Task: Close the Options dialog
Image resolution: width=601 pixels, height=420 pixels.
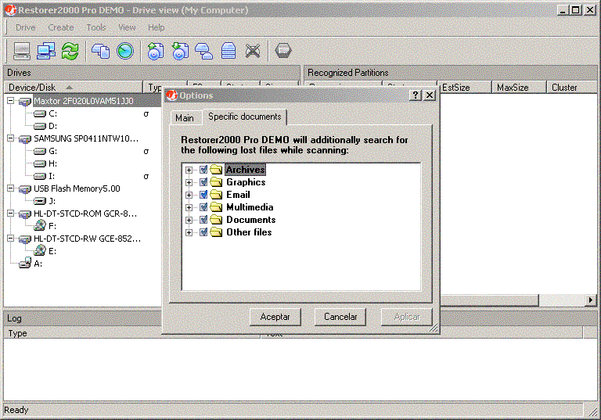Action: pyautogui.click(x=430, y=95)
